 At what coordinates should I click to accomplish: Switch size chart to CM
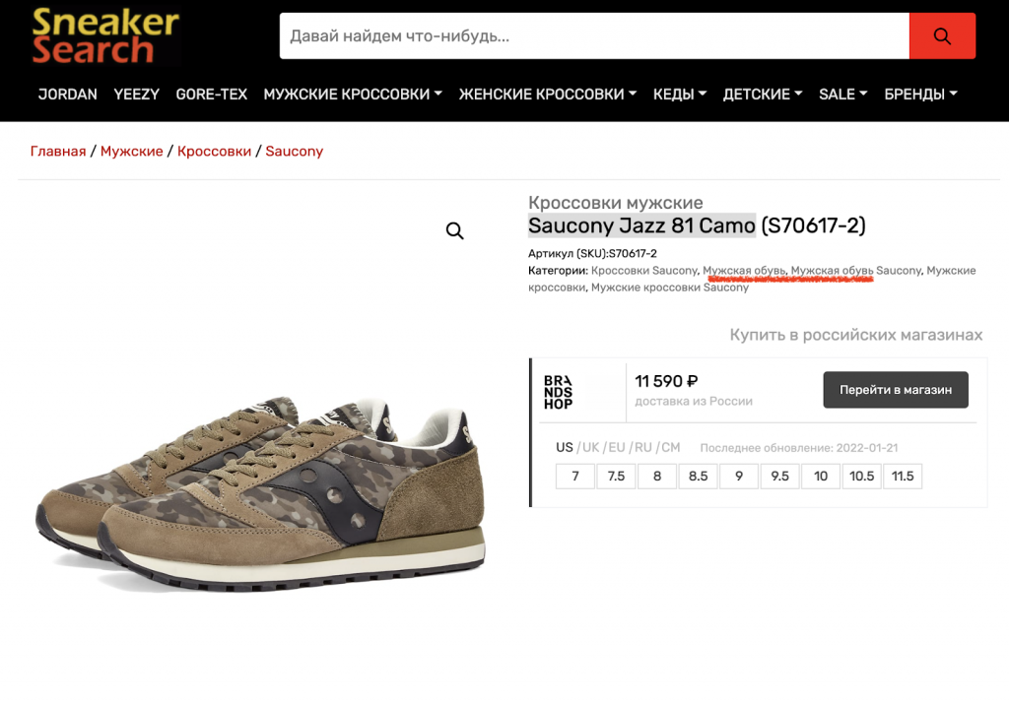coord(670,447)
